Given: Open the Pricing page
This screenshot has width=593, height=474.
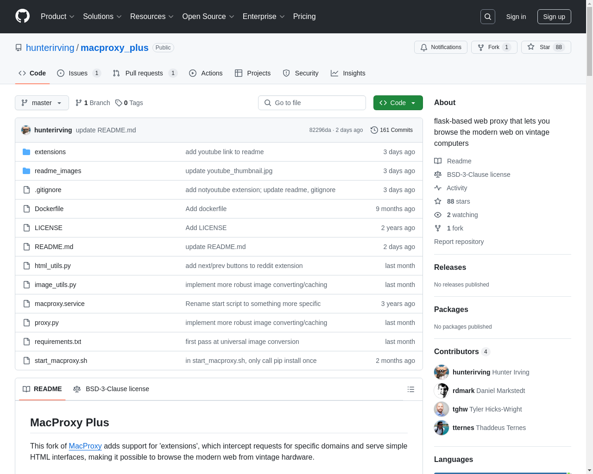Looking at the screenshot, I should point(304,17).
